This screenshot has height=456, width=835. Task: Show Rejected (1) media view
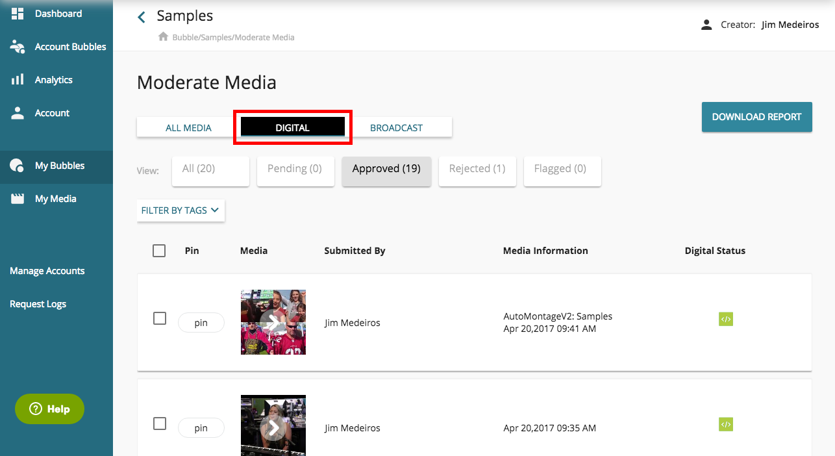[477, 169]
